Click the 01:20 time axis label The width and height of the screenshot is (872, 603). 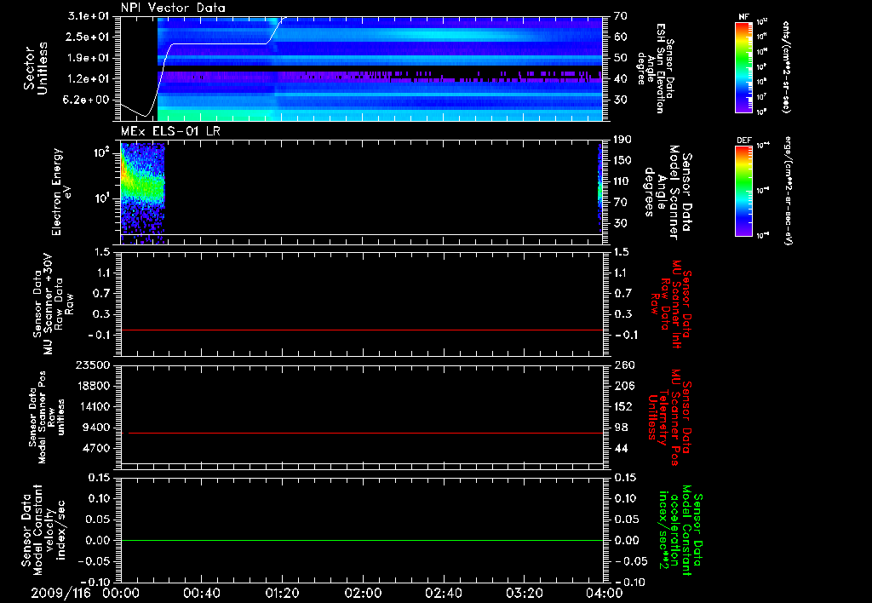282,593
